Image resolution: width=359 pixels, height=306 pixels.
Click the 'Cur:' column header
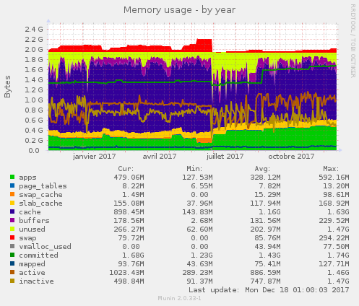click(x=126, y=169)
